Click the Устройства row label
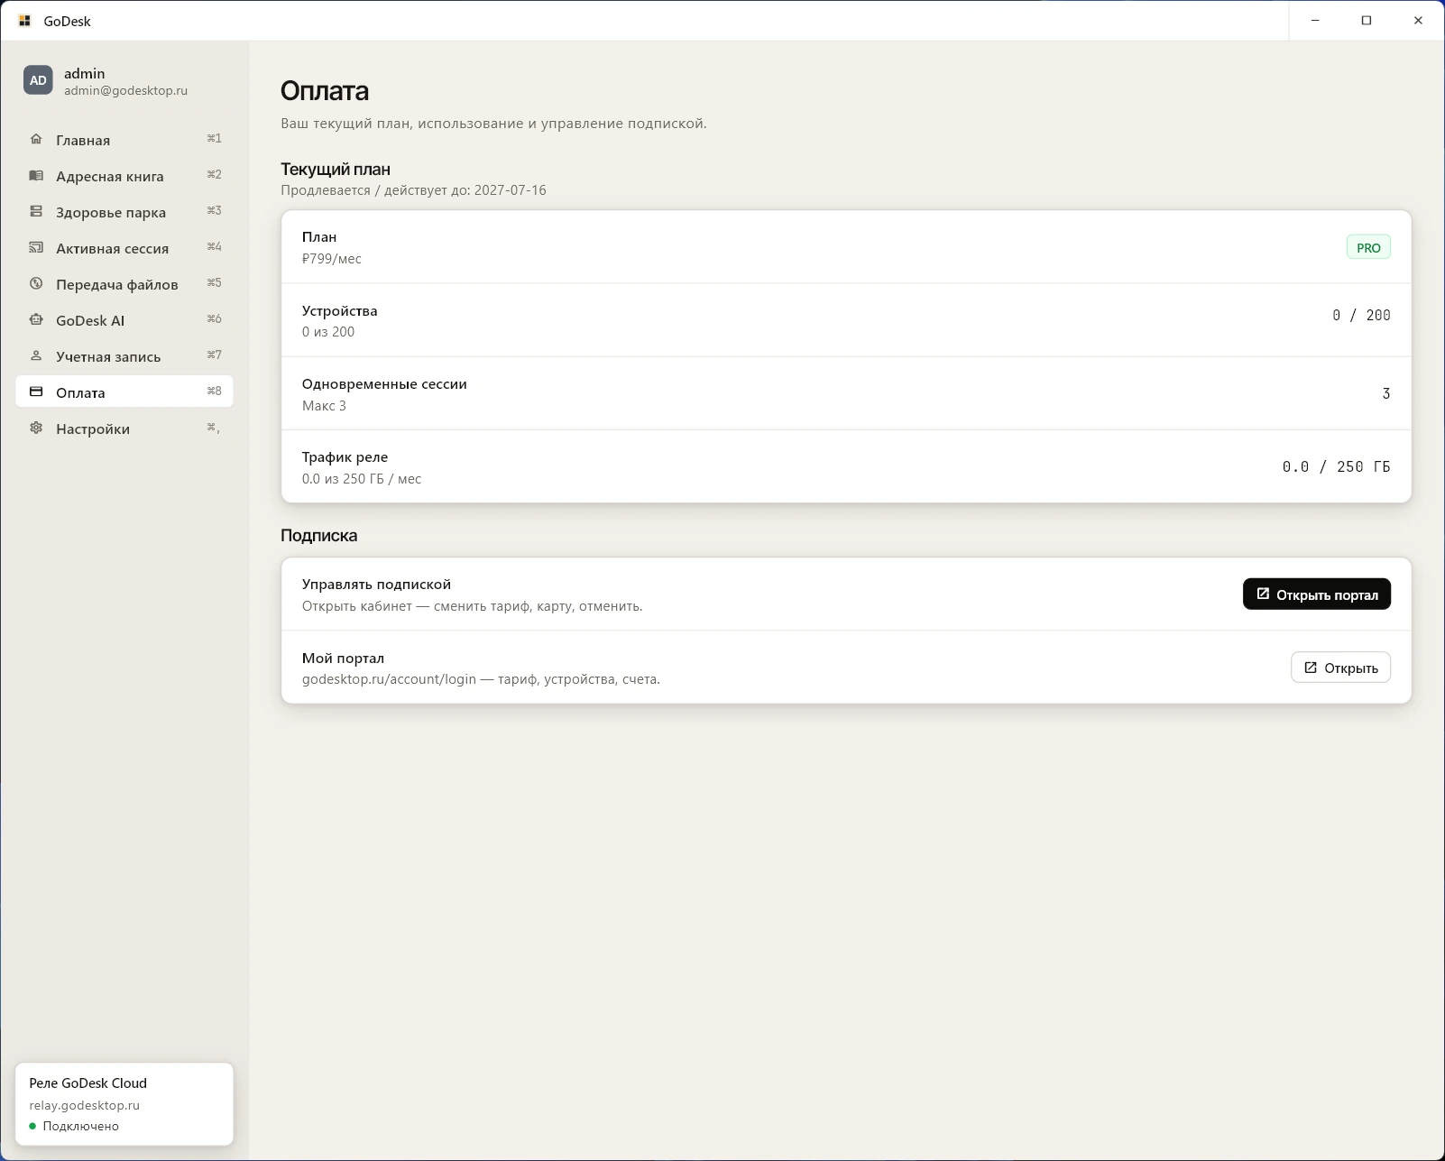The width and height of the screenshot is (1445, 1161). (x=339, y=310)
